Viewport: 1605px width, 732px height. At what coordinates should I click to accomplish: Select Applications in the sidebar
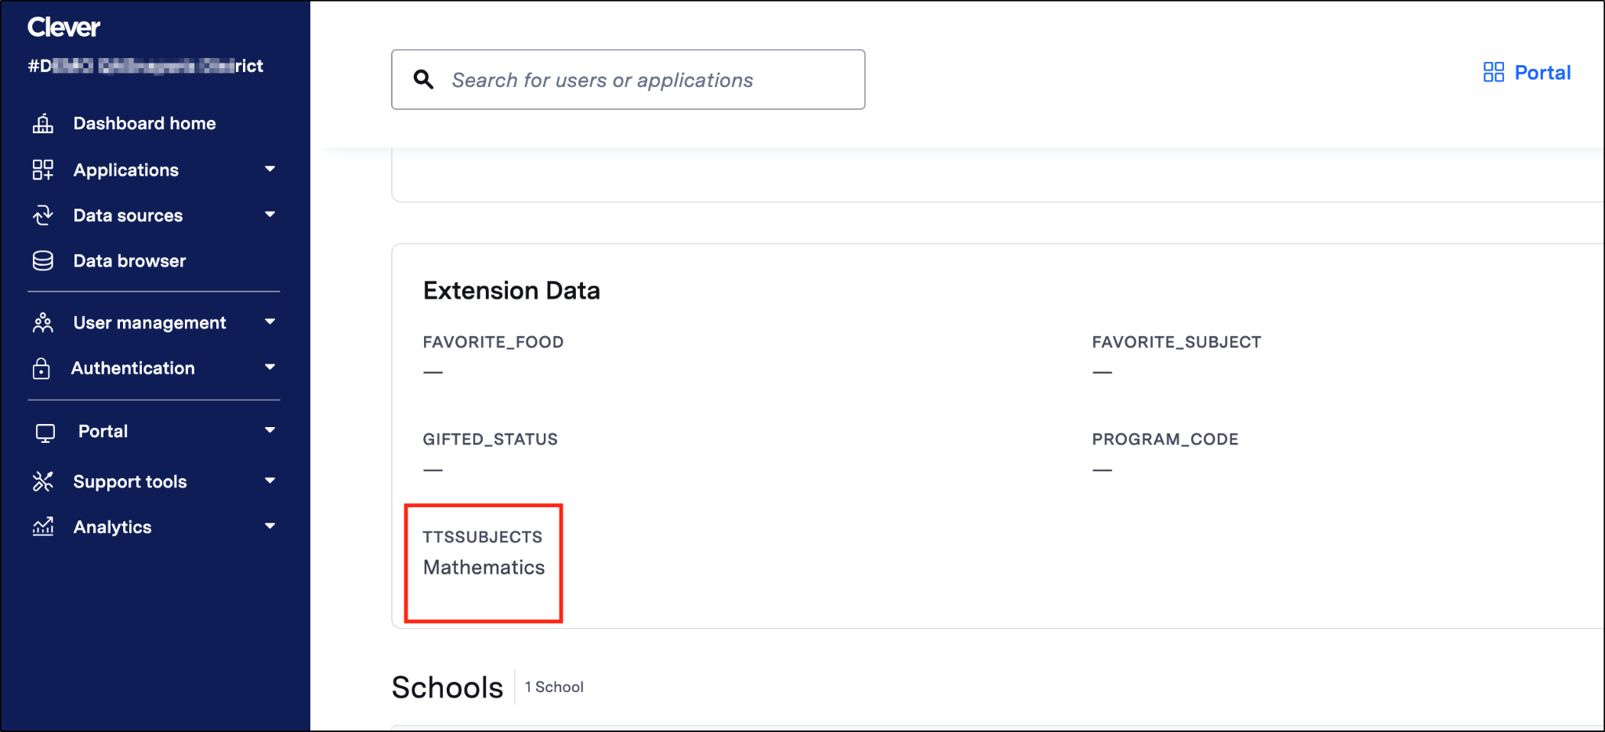point(126,170)
